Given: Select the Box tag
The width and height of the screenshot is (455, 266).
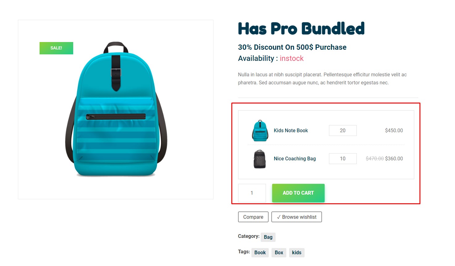Looking at the screenshot, I should pyautogui.click(x=279, y=253).
